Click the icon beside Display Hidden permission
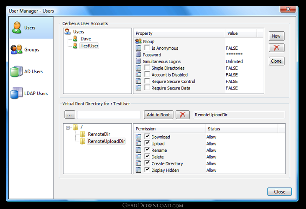Screen dimensions: 306x209 pos(138,170)
